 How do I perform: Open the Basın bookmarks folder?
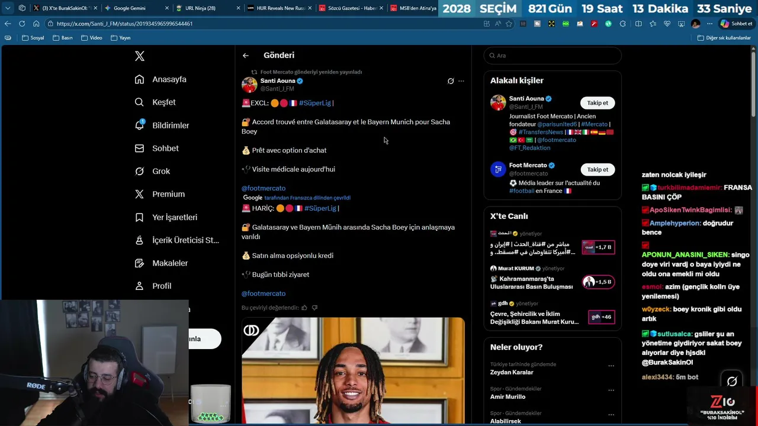tap(63, 38)
